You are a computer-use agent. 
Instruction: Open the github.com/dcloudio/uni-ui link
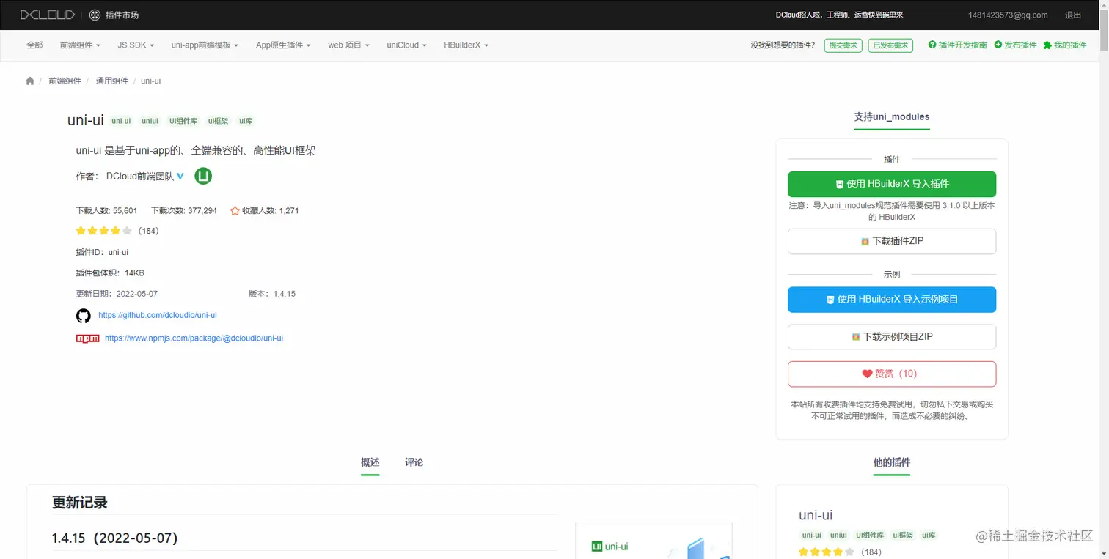[158, 316]
